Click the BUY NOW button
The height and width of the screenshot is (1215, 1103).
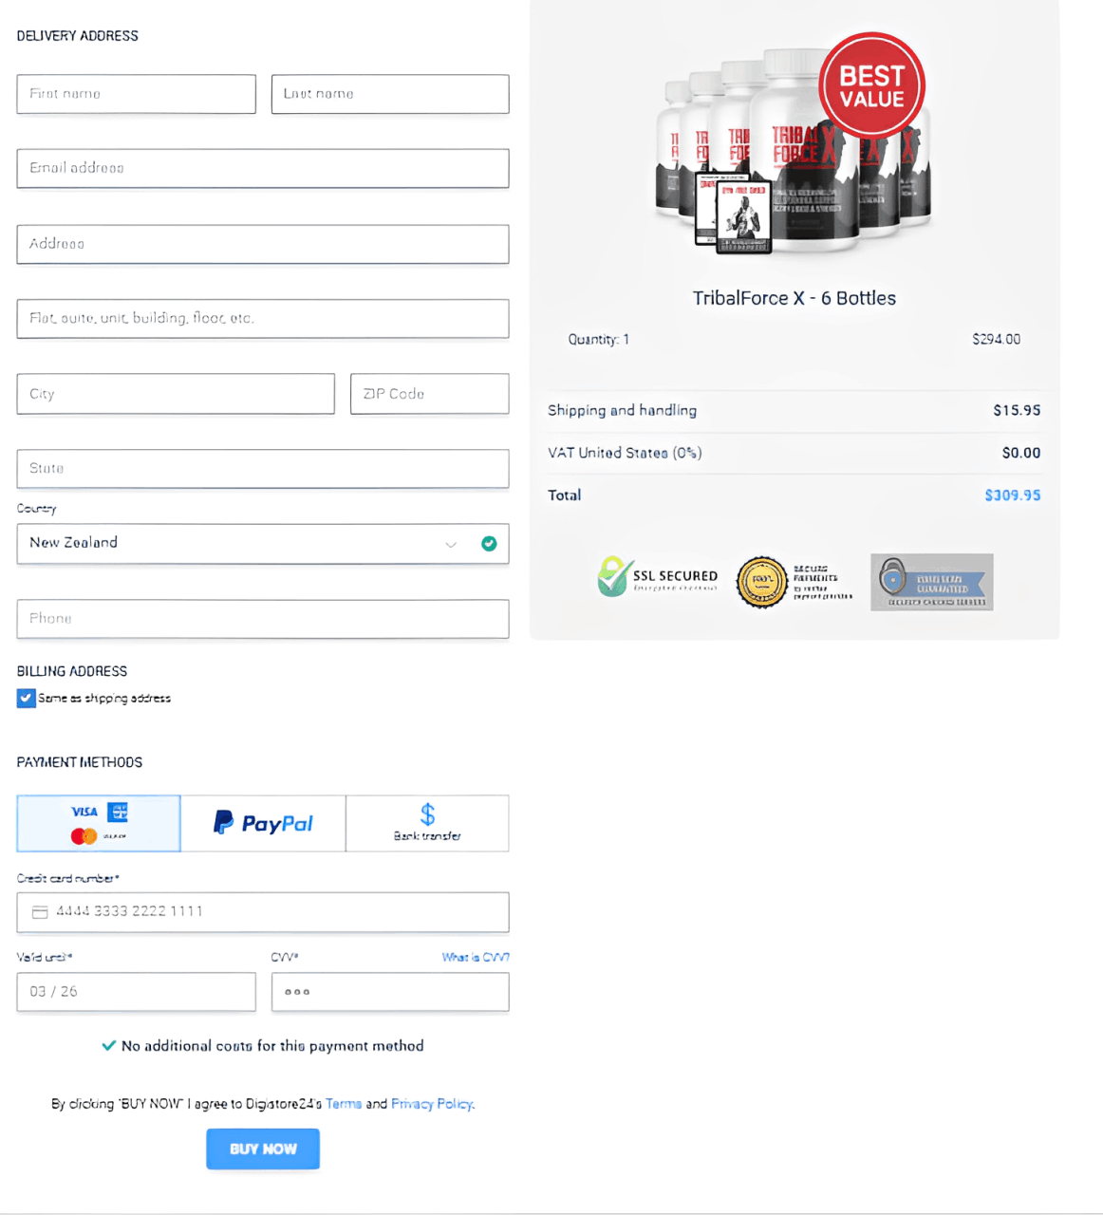263,1150
